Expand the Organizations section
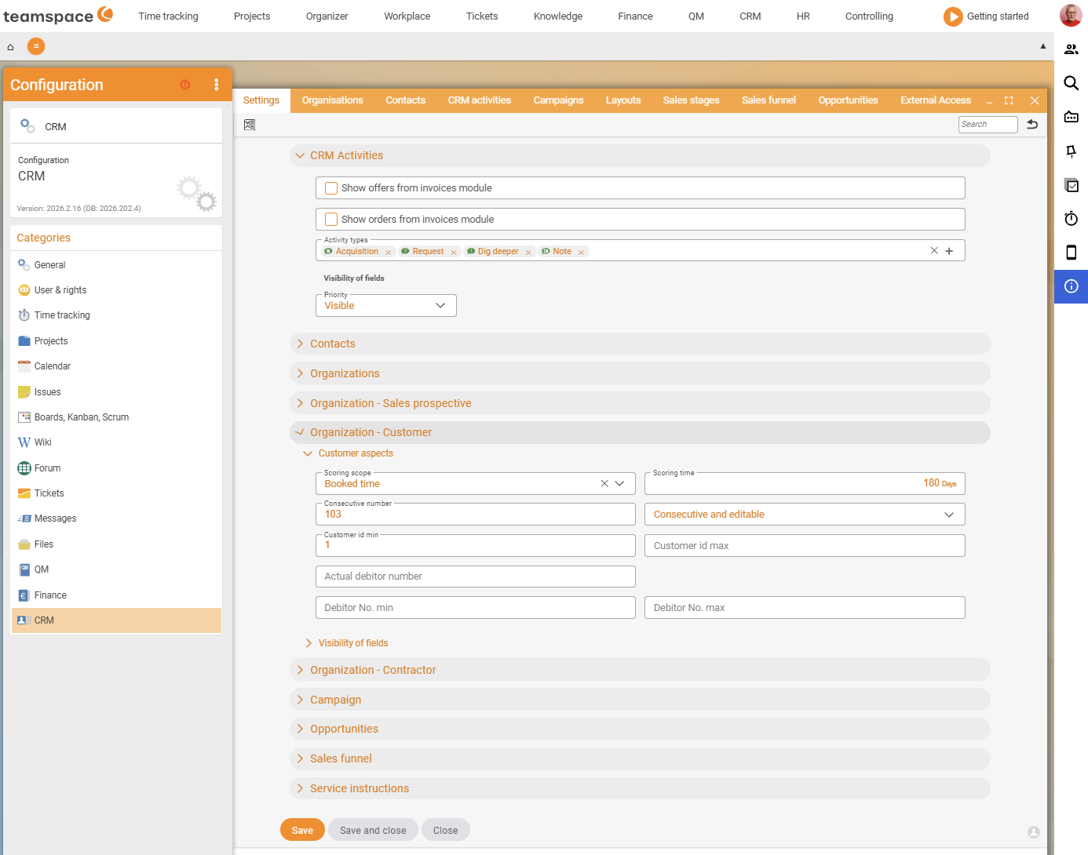Screen dimensions: 1088x855 (x=640, y=373)
